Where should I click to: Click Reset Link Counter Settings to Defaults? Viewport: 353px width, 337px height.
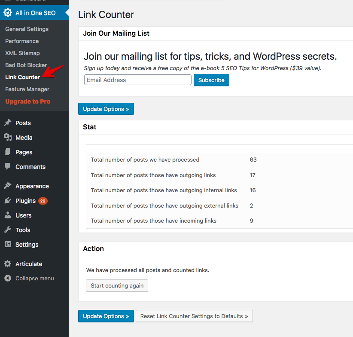tap(194, 316)
